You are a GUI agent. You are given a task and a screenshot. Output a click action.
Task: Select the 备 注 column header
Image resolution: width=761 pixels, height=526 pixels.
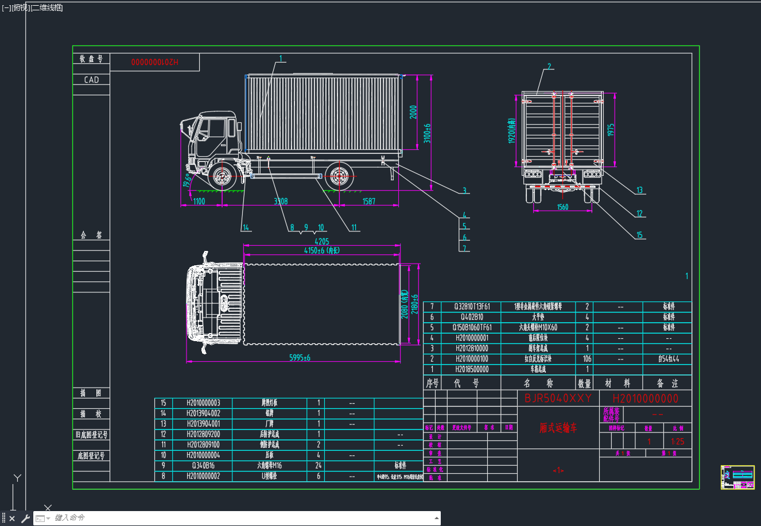pos(667,383)
